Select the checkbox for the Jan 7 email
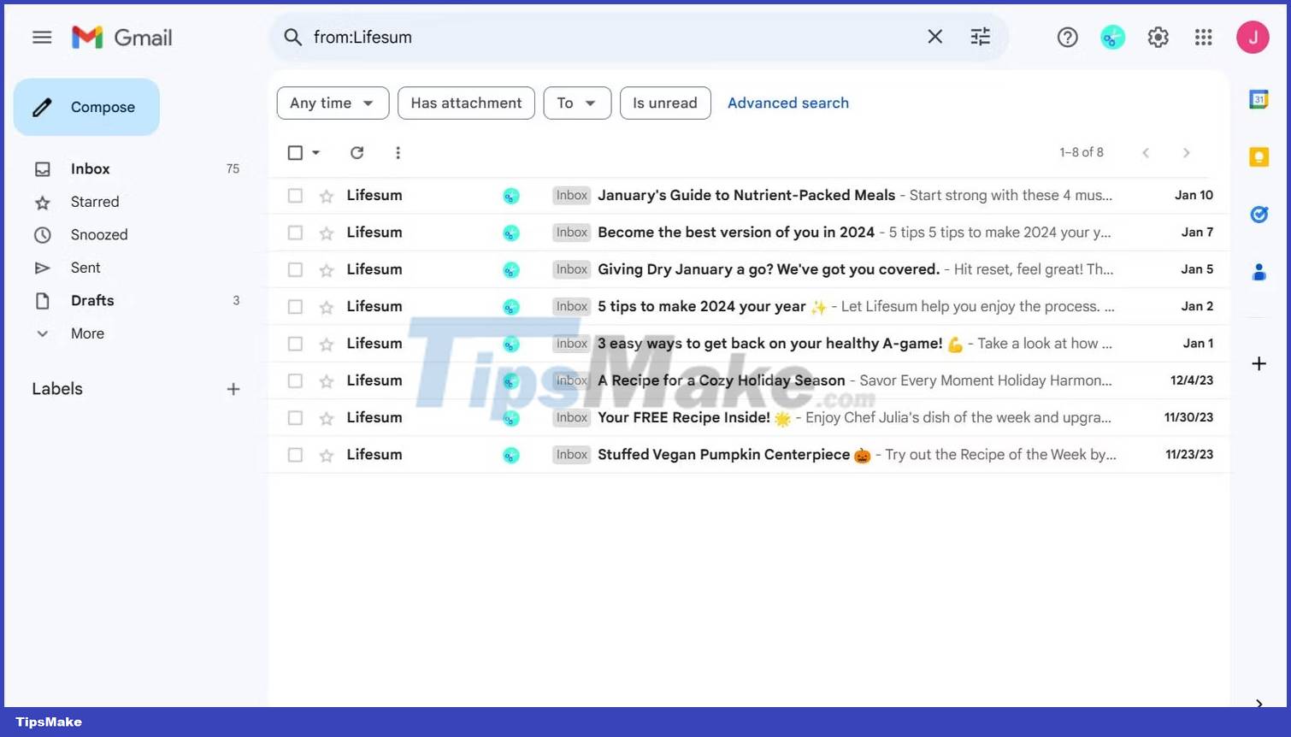The height and width of the screenshot is (737, 1291). coord(295,232)
